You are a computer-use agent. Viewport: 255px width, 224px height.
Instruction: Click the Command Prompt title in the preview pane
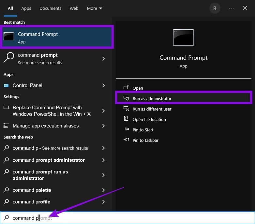184,58
